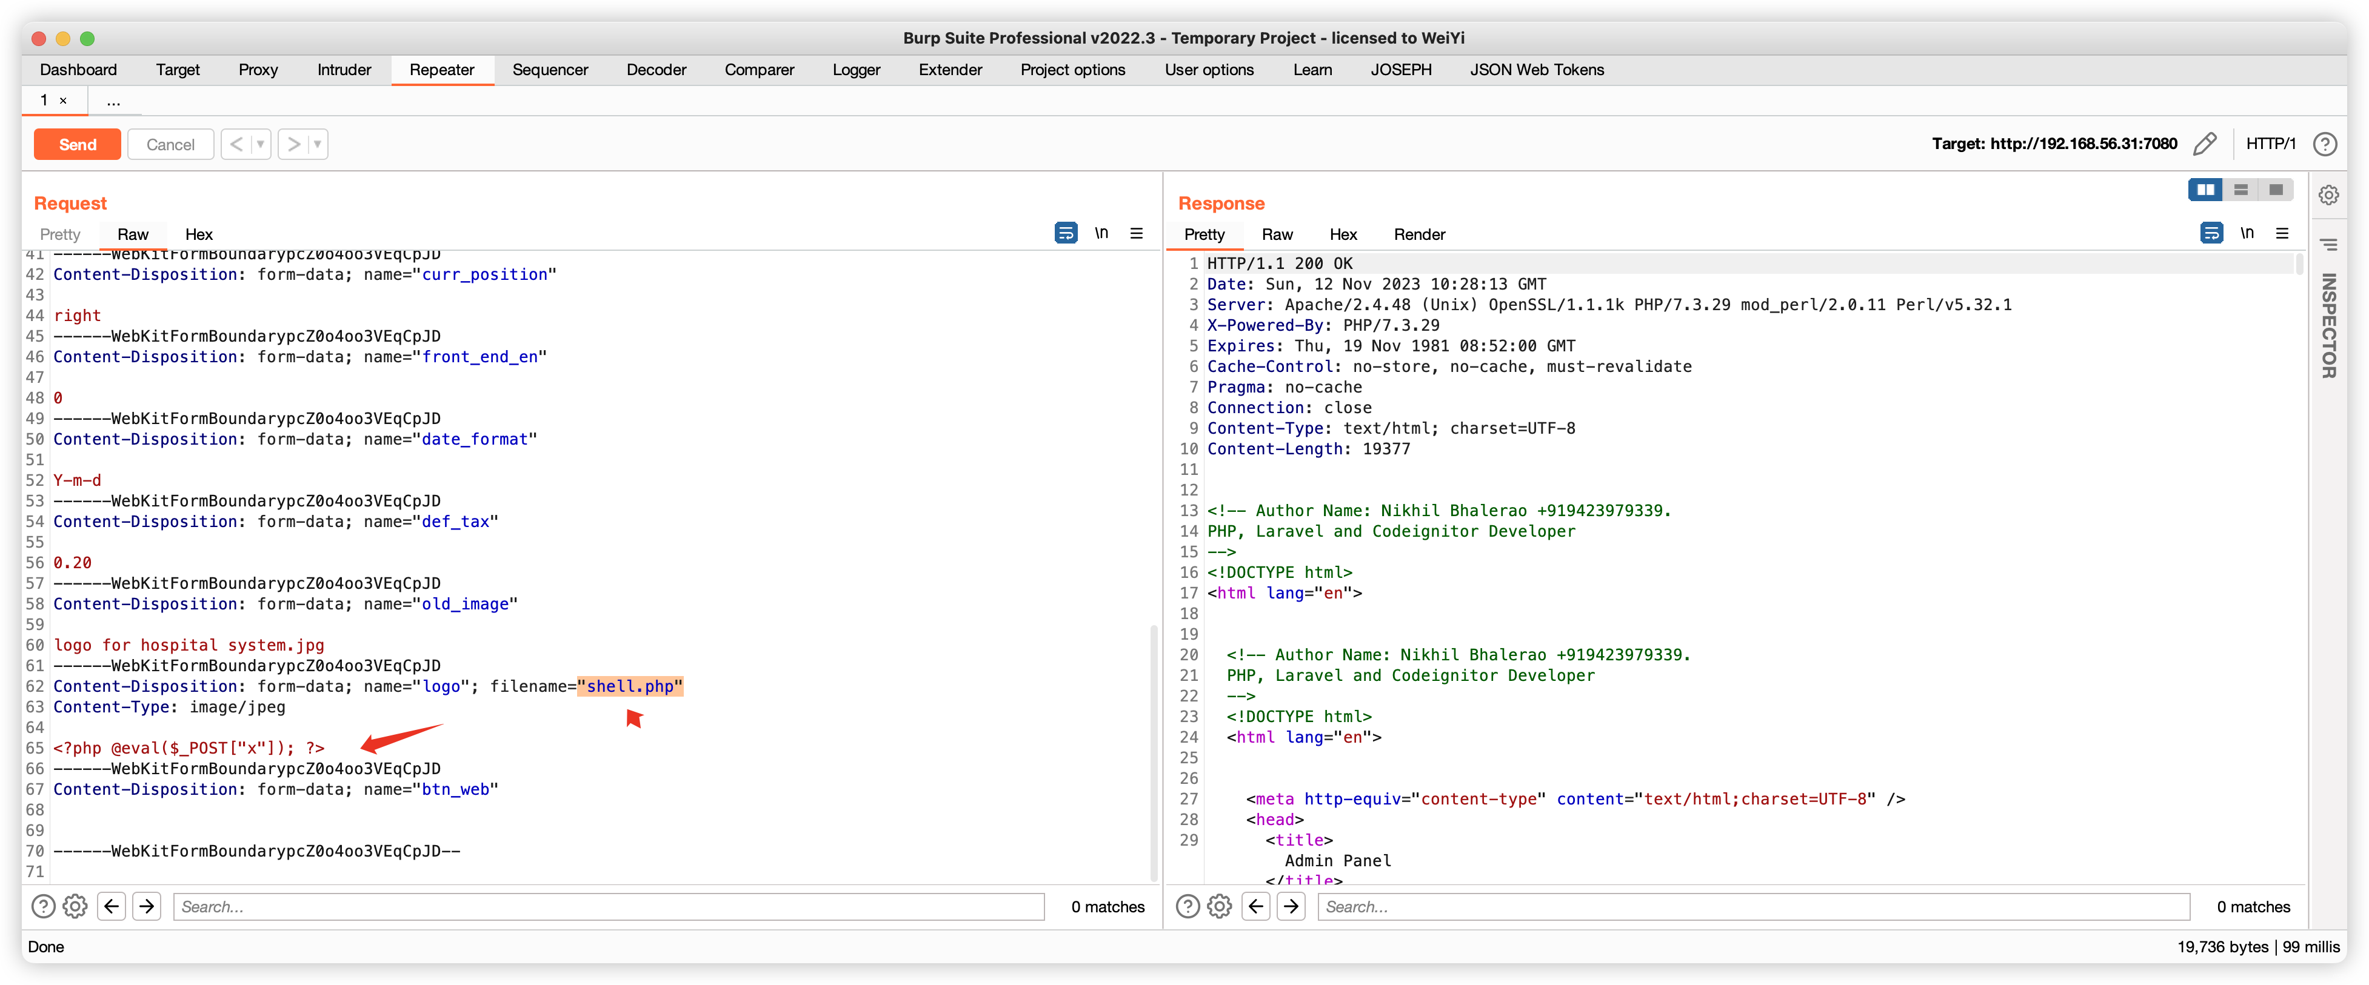This screenshot has width=2369, height=985.
Task: Click the PHP eval payload line
Action: point(189,748)
